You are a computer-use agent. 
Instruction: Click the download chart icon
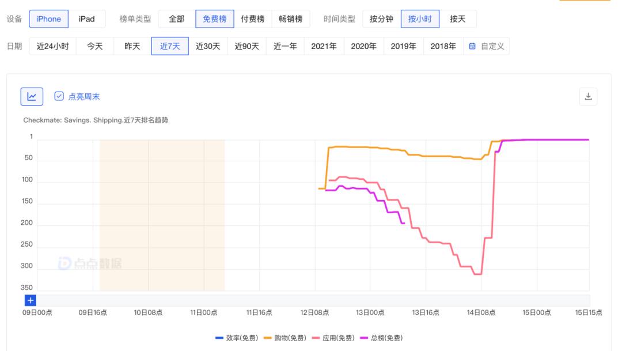point(588,96)
